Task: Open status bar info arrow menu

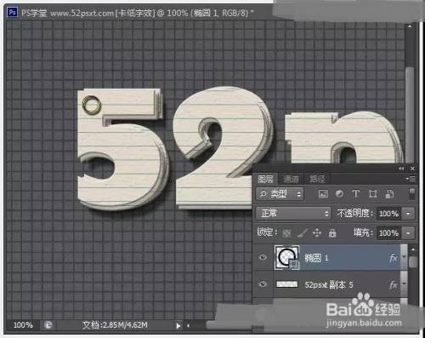Action: [178, 326]
